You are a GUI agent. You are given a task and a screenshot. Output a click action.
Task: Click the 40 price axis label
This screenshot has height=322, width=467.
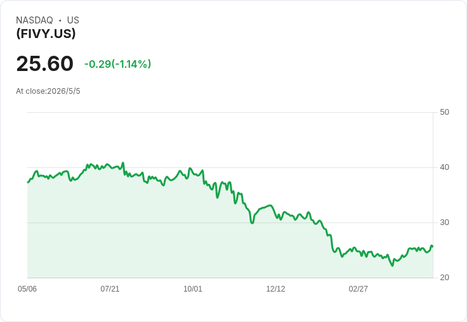(444, 167)
